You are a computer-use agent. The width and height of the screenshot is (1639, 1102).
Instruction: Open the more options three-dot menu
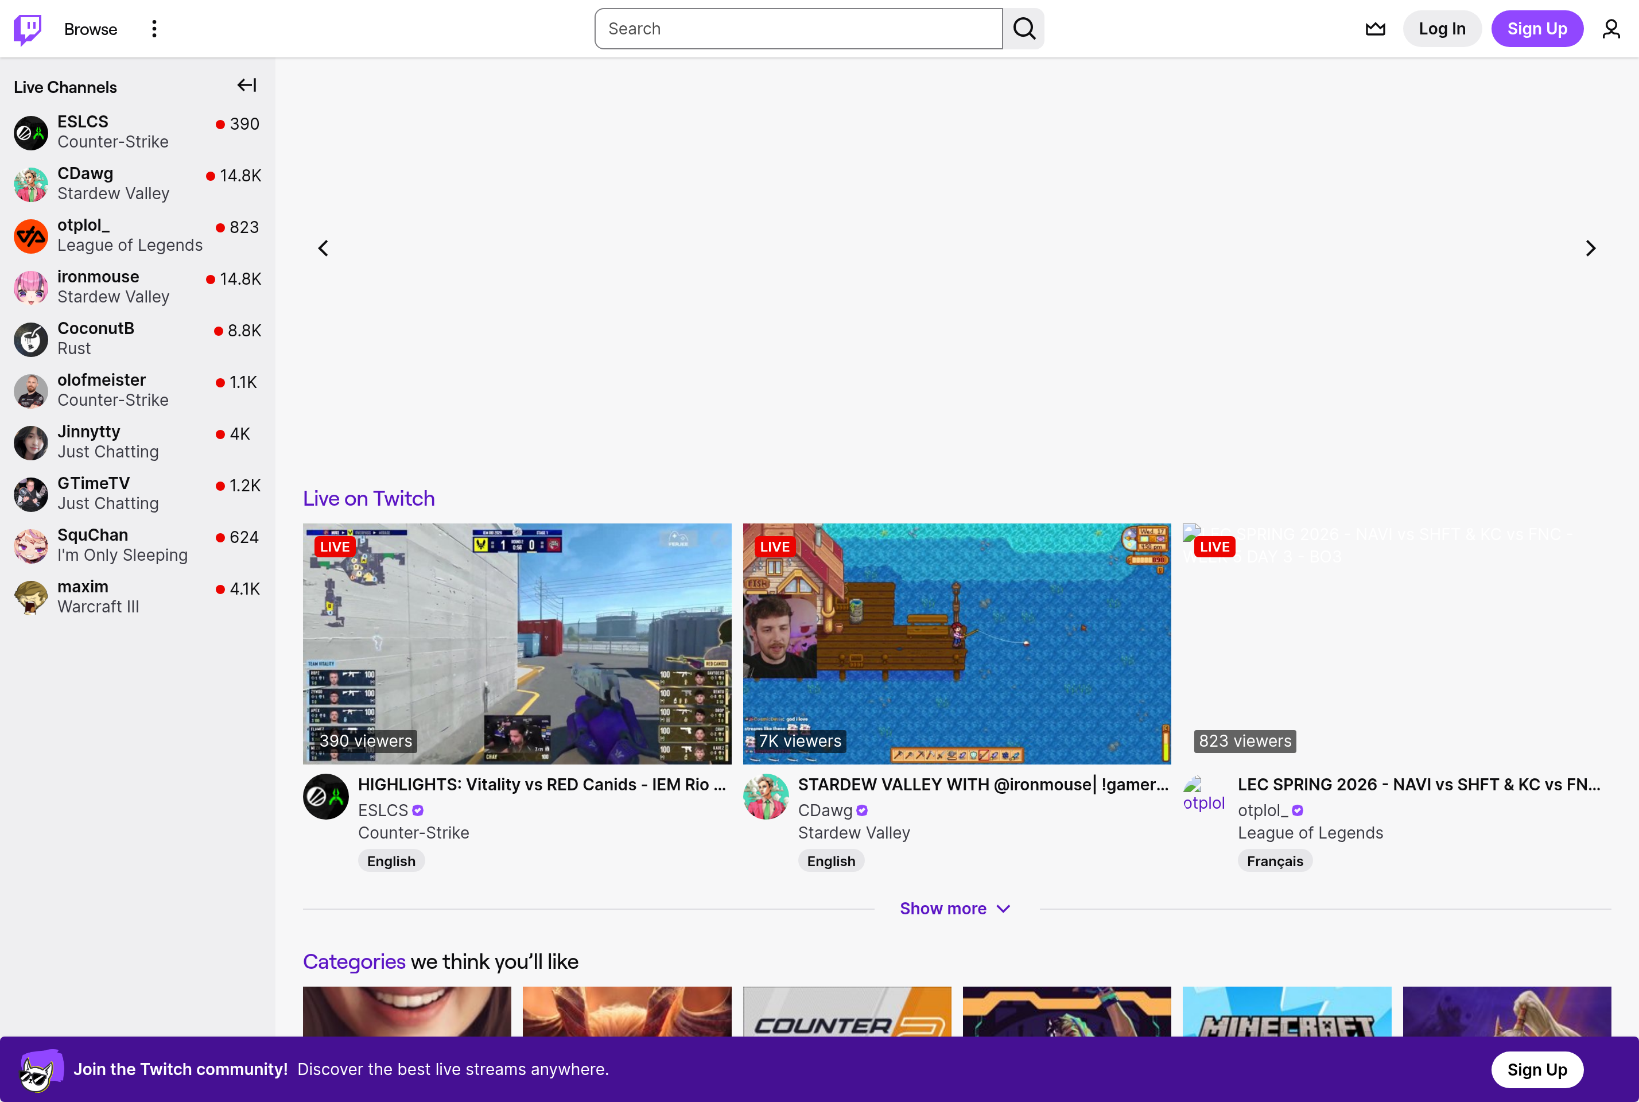pos(154,28)
